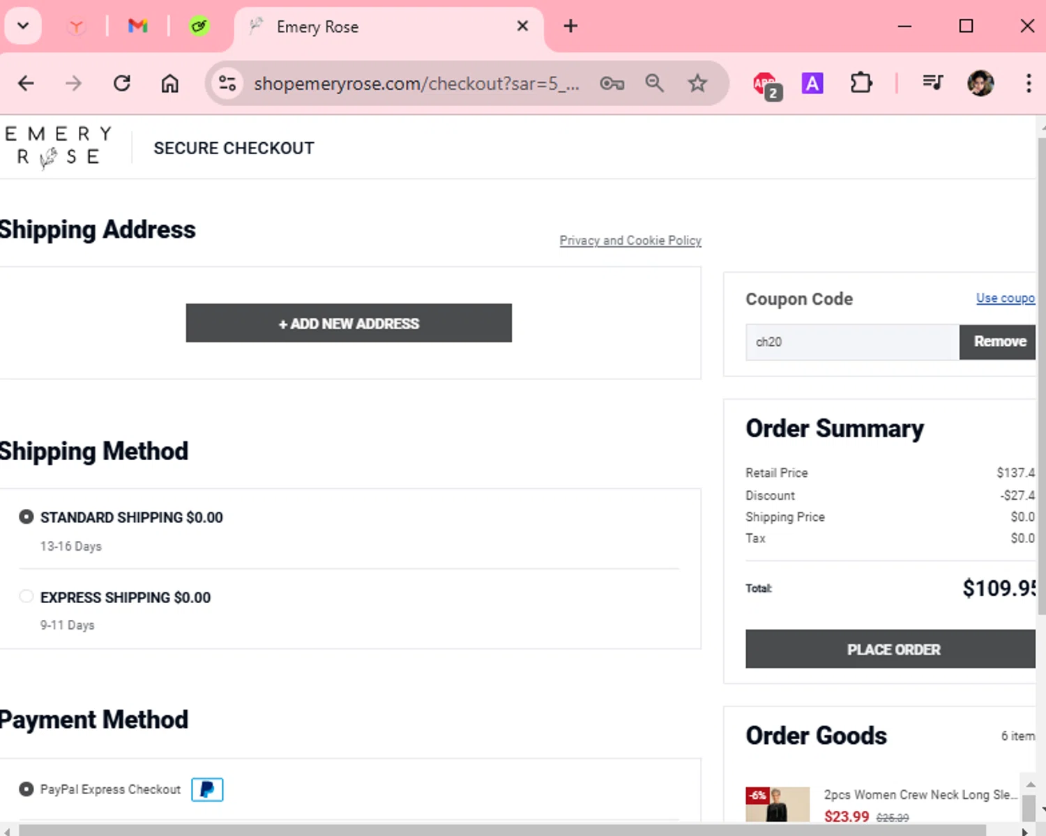Screen dimensions: 1046x836
Task: Minimize the Chrome window
Action: tap(904, 26)
